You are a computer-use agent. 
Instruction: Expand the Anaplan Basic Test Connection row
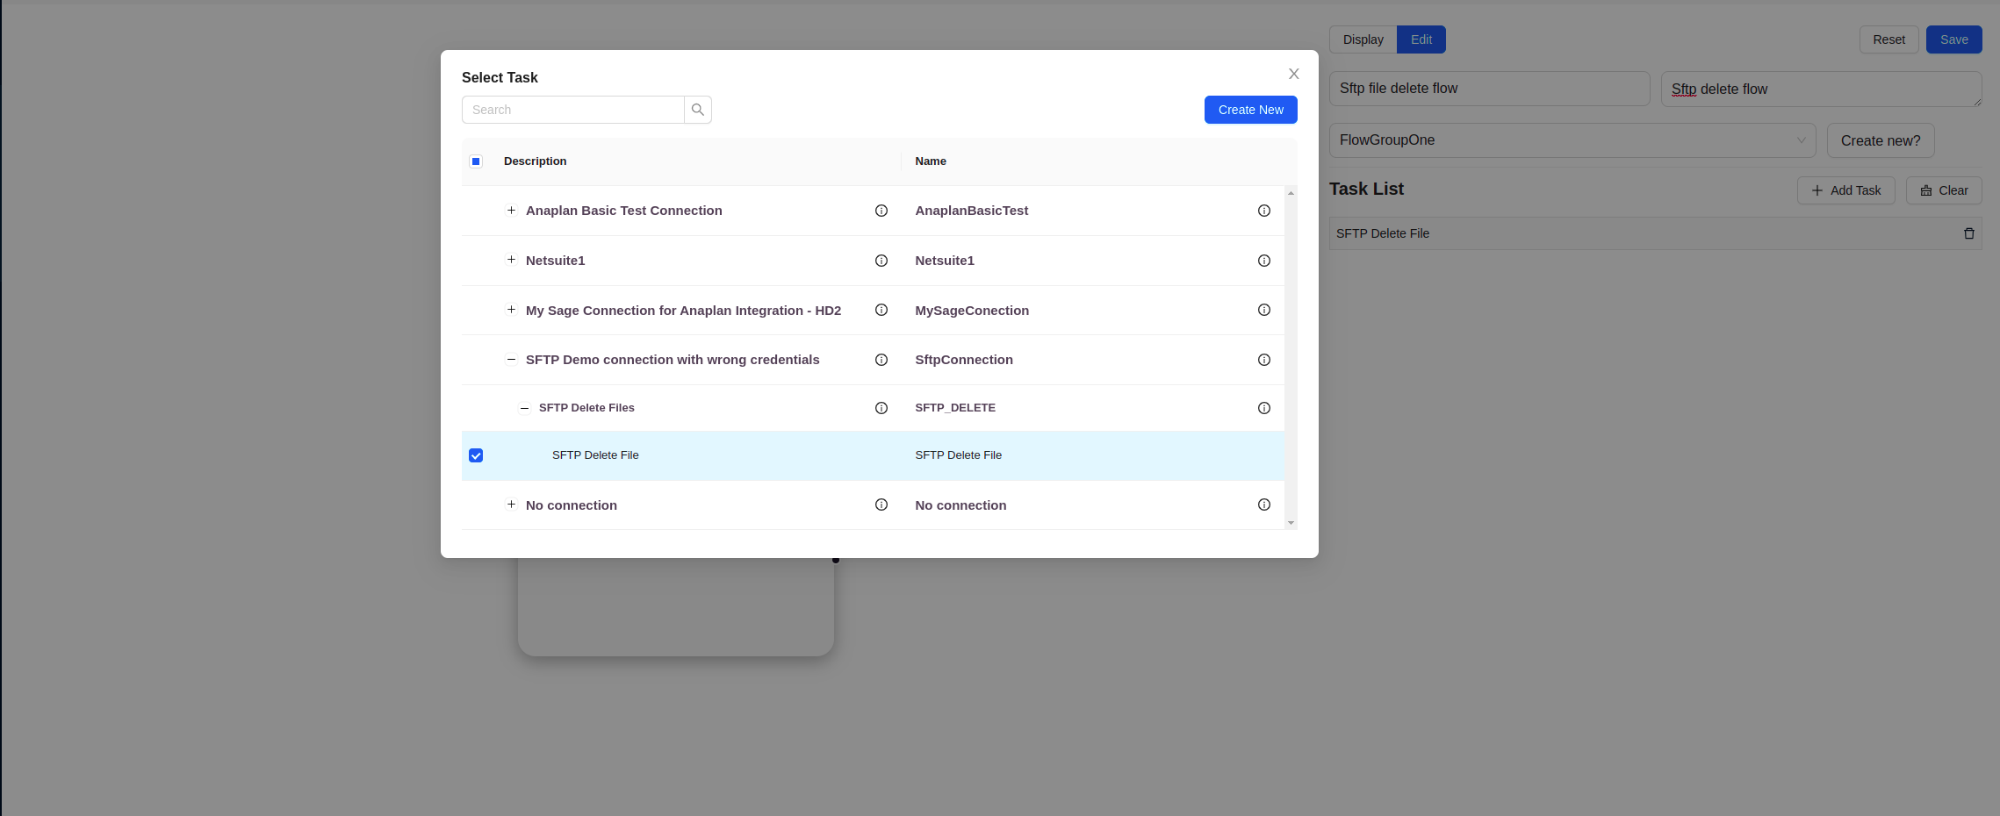coord(511,211)
